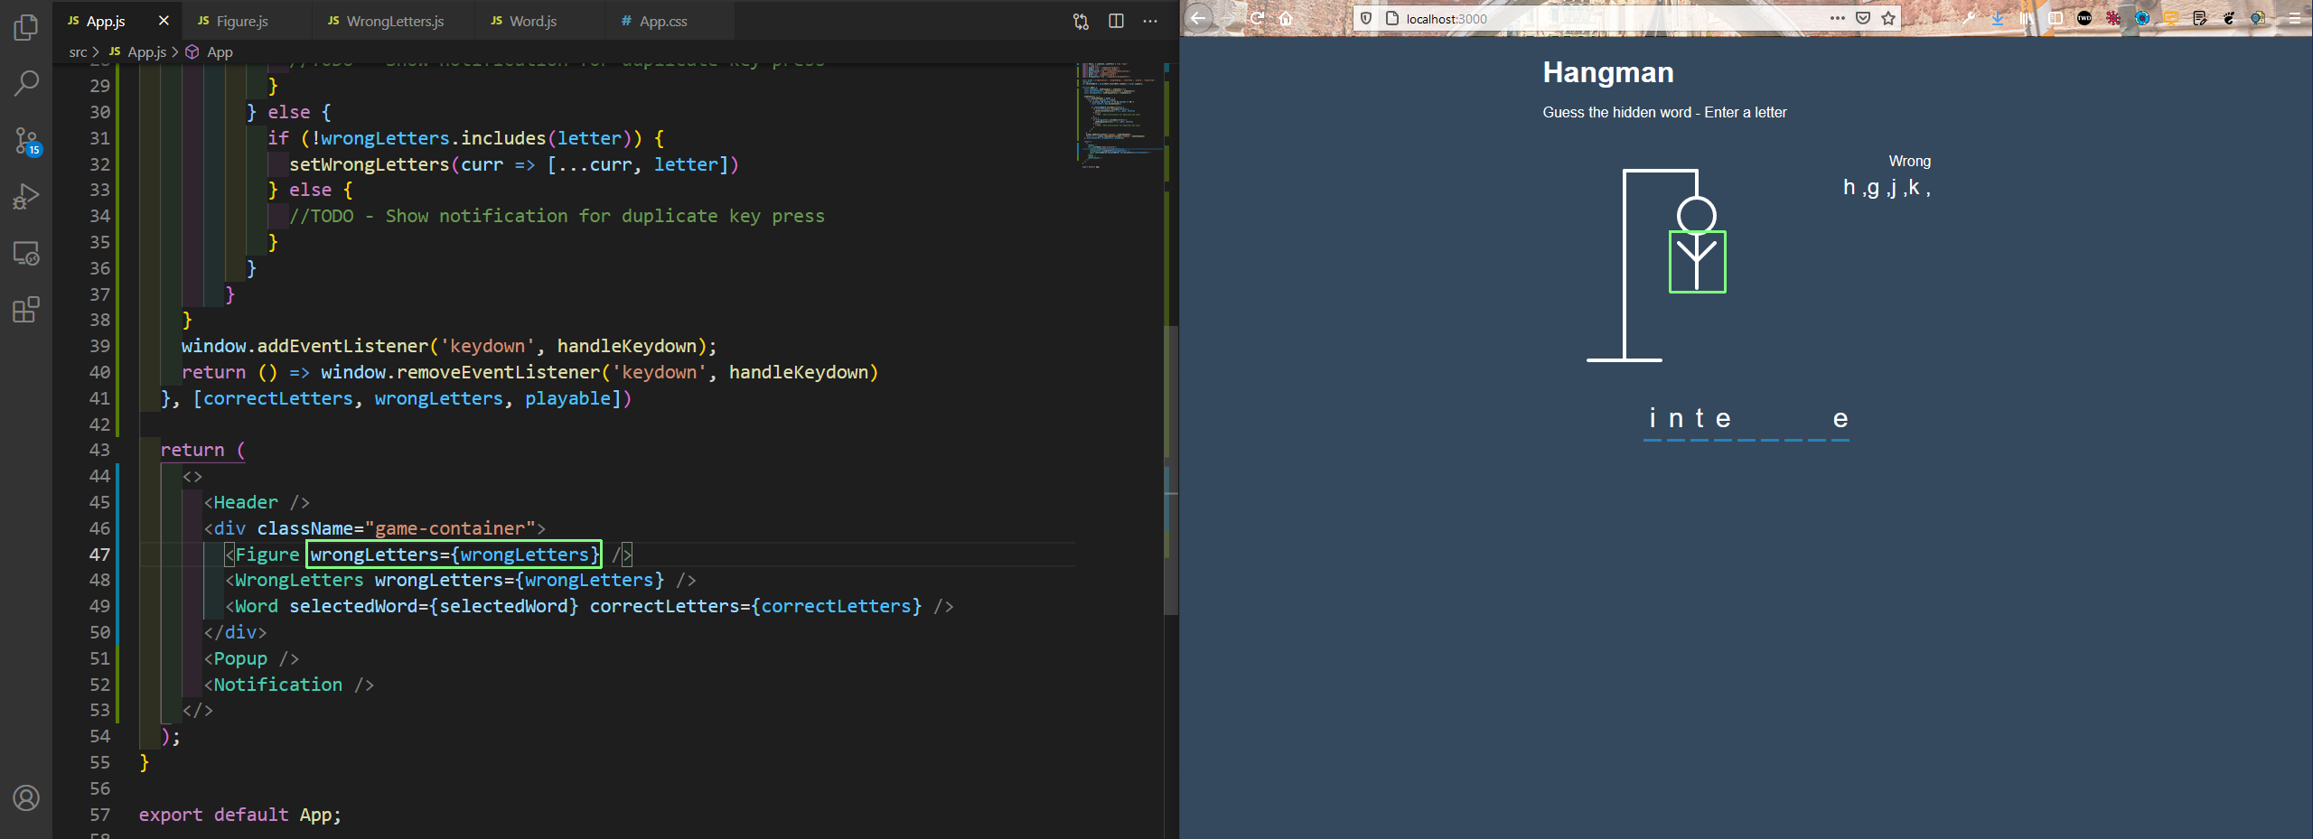Screen dimensions: 2313x839
Task: Open the Explorer view in activity bar
Action: coord(26,27)
